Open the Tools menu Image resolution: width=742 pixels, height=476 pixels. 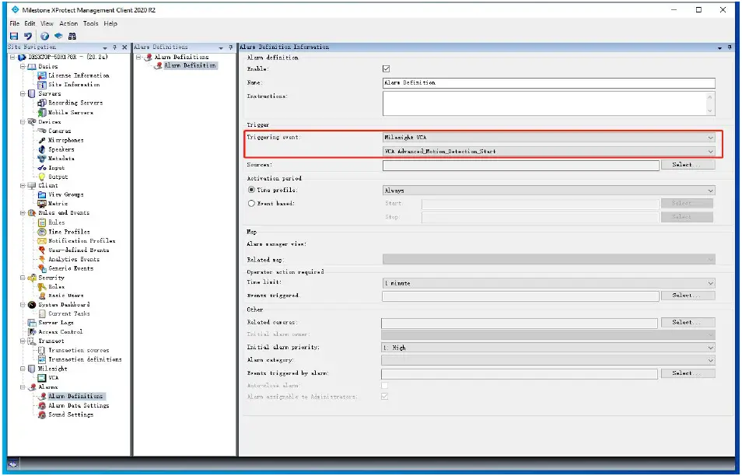click(x=91, y=23)
